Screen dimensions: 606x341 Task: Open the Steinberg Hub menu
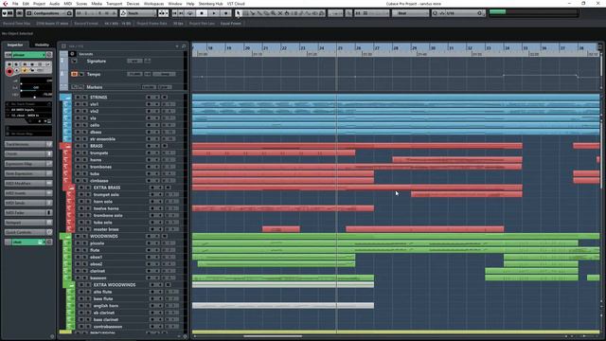click(210, 4)
